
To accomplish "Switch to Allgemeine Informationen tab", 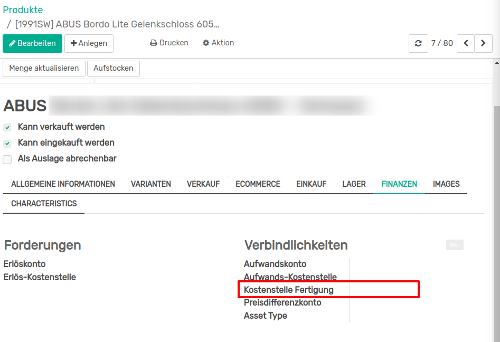I will (x=63, y=184).
